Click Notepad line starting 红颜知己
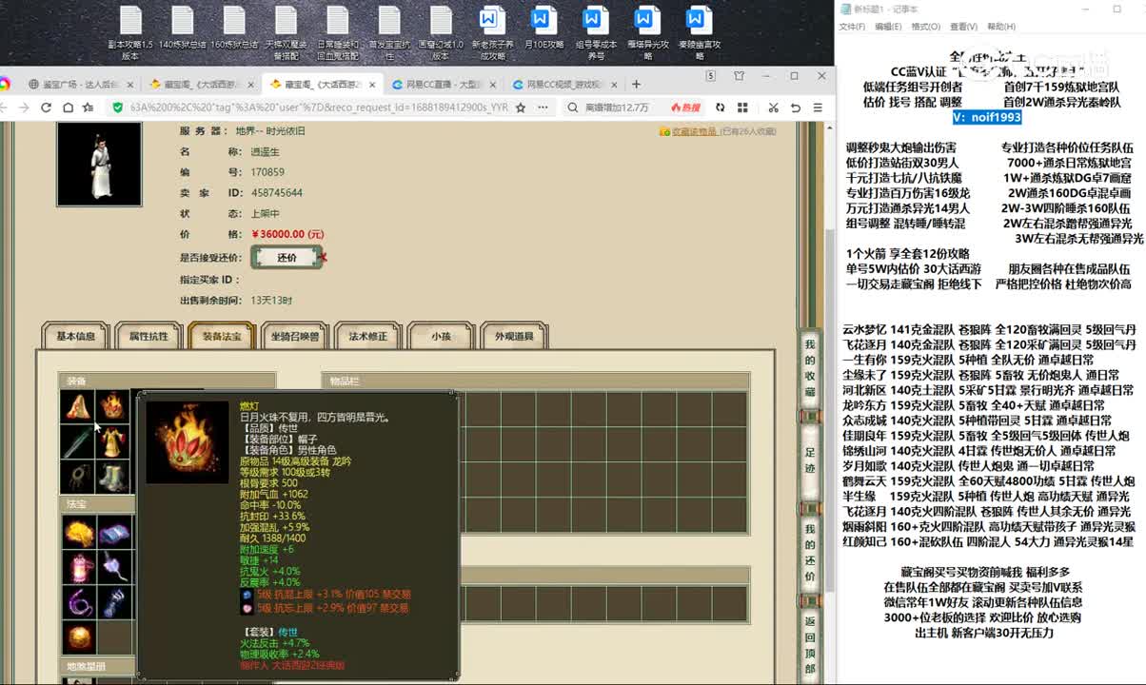The height and width of the screenshot is (685, 1146). point(988,541)
